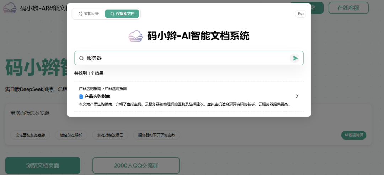Screen dimensions: 384x175
Task: Close search dialog with Esc button
Action: [300, 14]
